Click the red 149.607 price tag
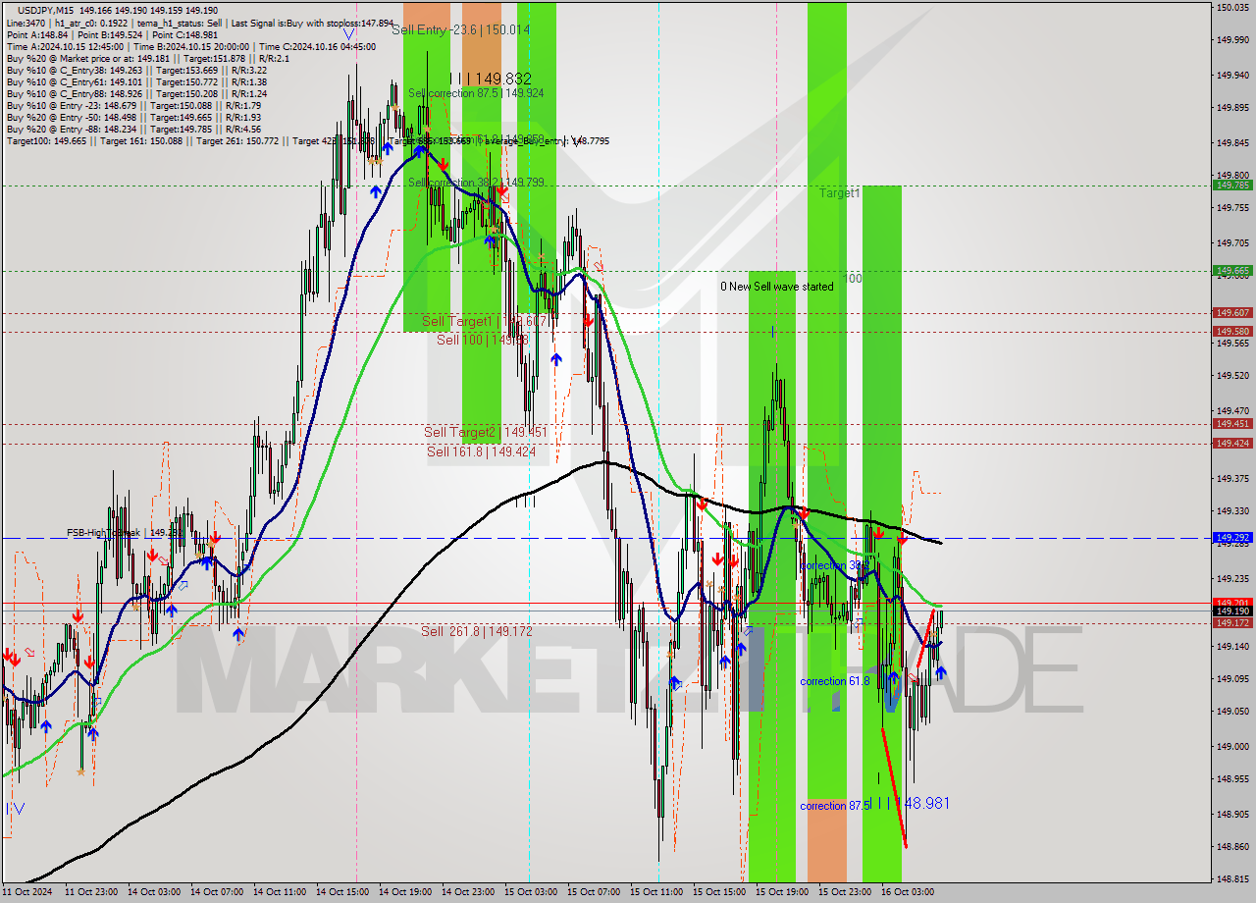 1232,313
